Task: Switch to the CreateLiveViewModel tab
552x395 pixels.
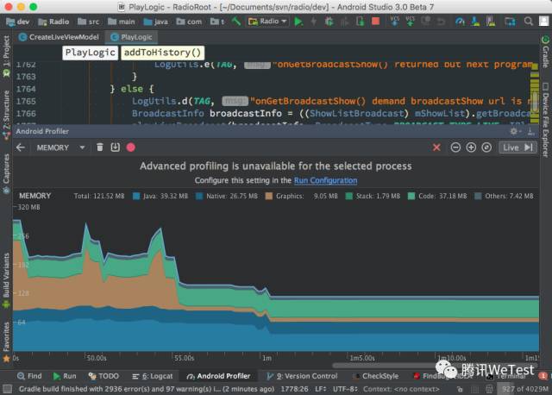Action: pos(59,37)
